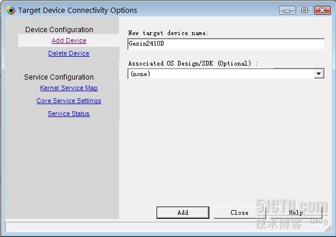Click the Close button
The width and height of the screenshot is (336, 237).
pos(240,212)
